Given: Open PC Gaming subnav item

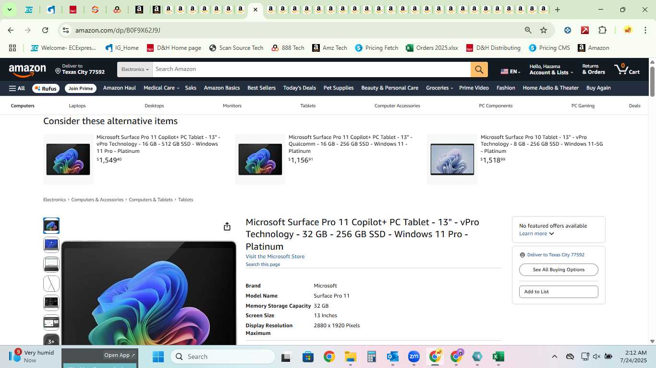Looking at the screenshot, I should coord(583,106).
